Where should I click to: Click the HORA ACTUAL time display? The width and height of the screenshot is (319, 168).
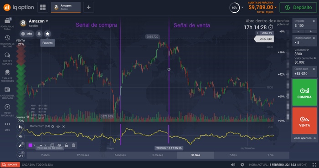(278, 165)
